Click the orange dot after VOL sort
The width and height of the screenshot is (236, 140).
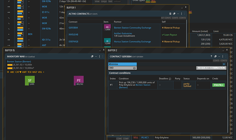coord(44,72)
